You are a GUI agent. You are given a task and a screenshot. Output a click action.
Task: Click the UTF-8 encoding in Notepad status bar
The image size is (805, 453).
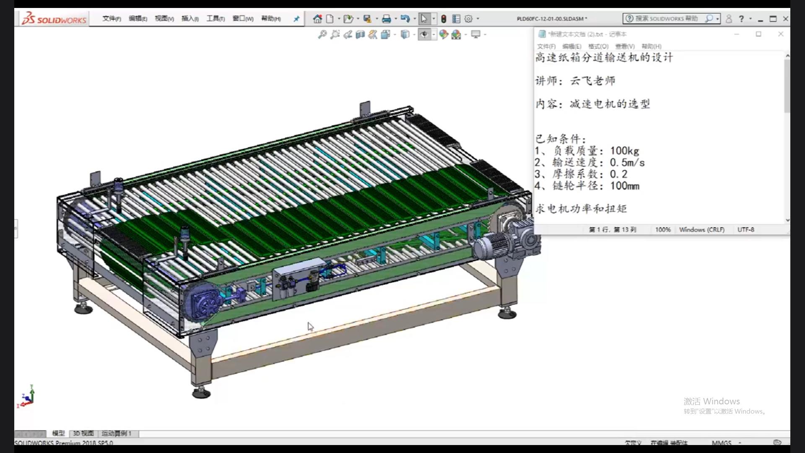tap(746, 230)
